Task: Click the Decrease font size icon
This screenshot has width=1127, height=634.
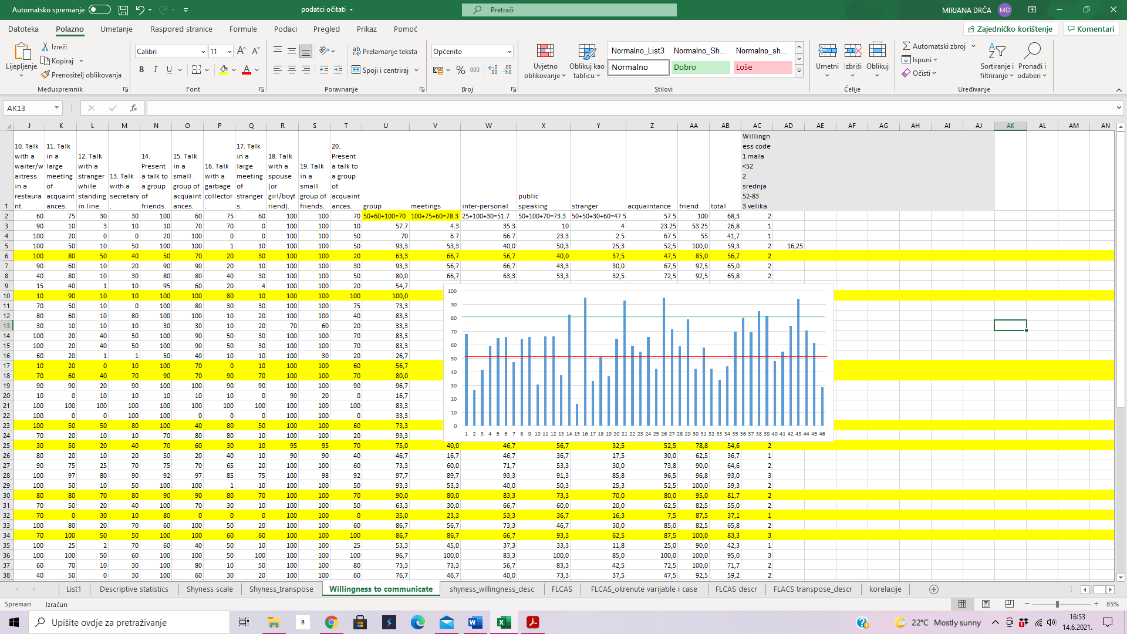Action: [x=256, y=51]
